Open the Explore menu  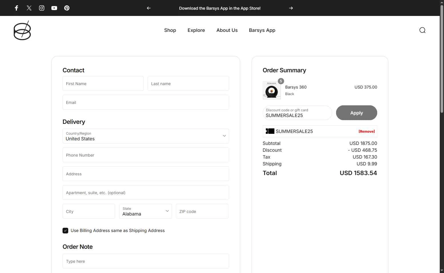click(x=196, y=30)
